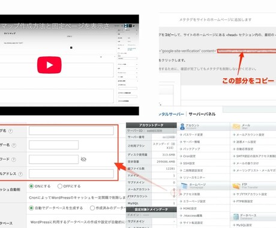Screen dimensions: 276x228
Task: Click the ディスク使用量 row label
Action: (x=137, y=155)
